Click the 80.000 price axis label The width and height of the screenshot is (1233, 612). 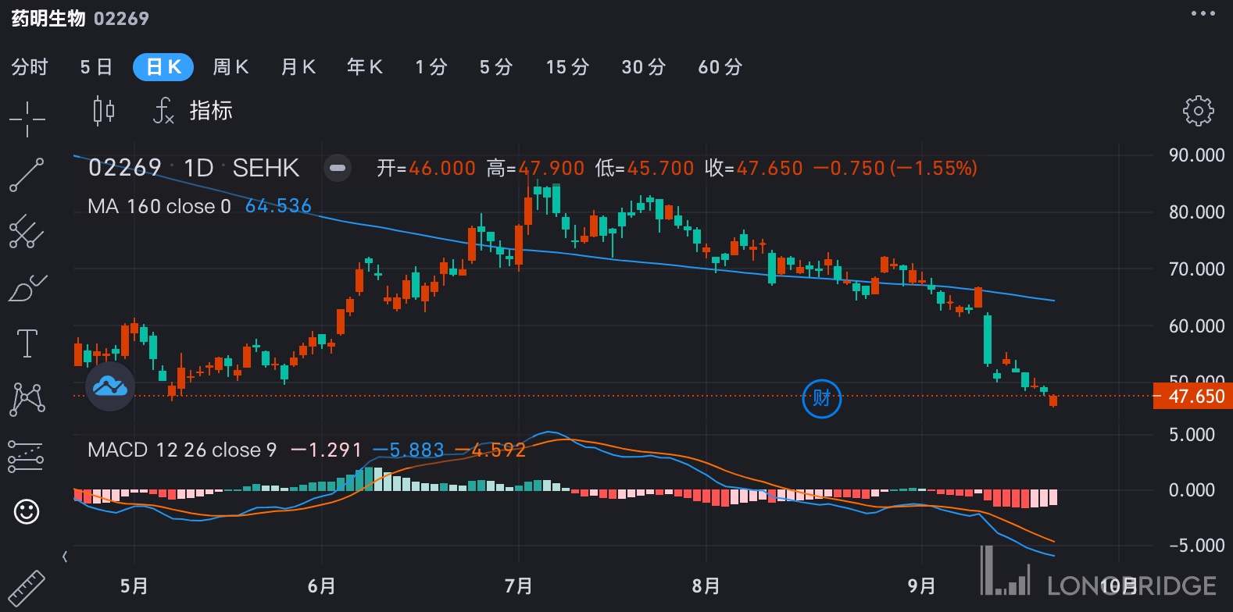click(x=1196, y=212)
